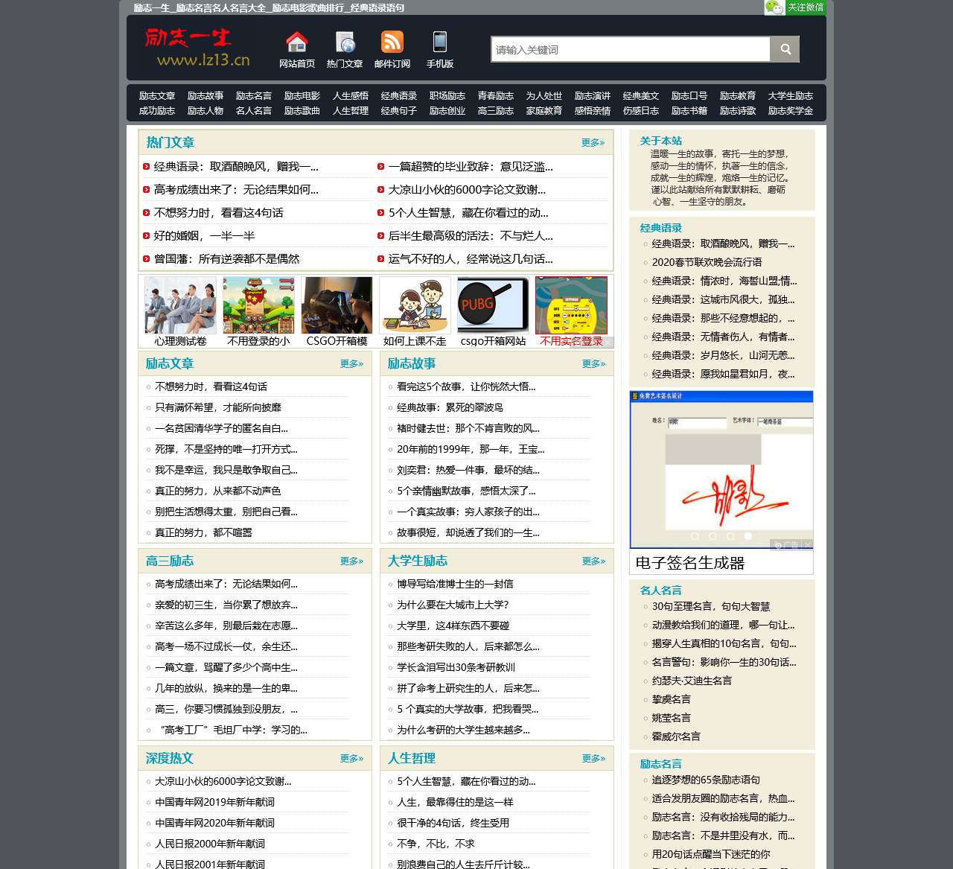Click the lz13.cn site logo

pos(198,47)
